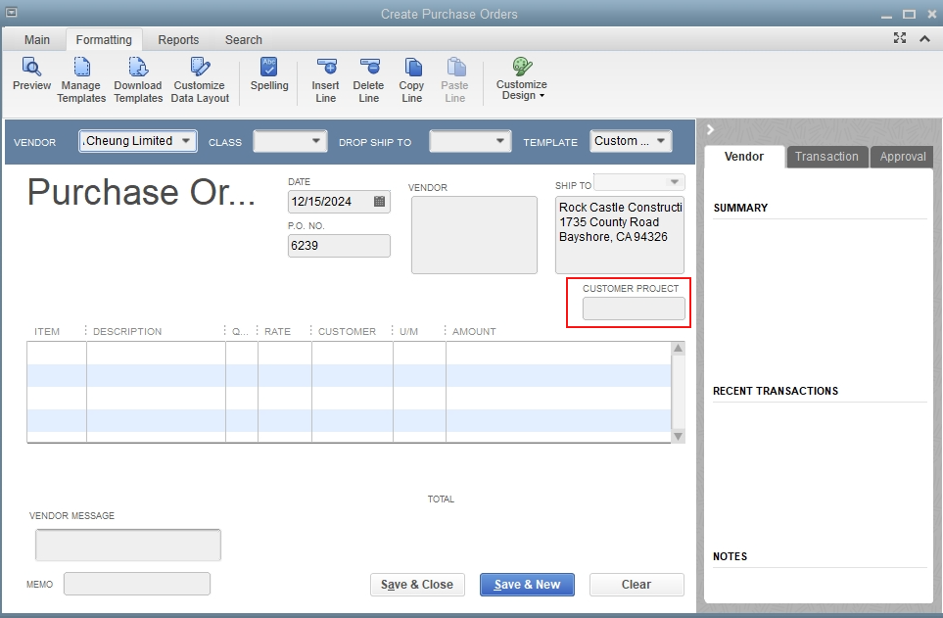Switch to the Reports tab
Screen dimensions: 943x618
pyautogui.click(x=178, y=40)
